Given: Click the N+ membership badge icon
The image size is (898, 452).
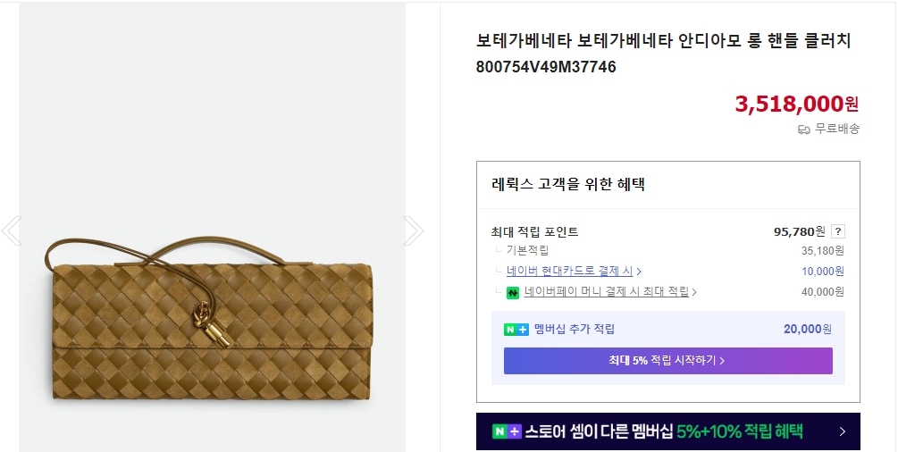Looking at the screenshot, I should [x=516, y=330].
